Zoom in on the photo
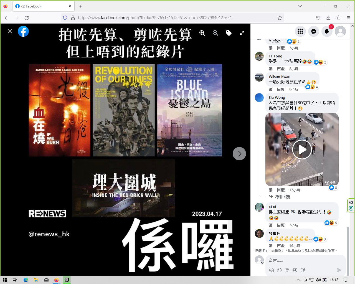355x284 pixels. coord(202,33)
